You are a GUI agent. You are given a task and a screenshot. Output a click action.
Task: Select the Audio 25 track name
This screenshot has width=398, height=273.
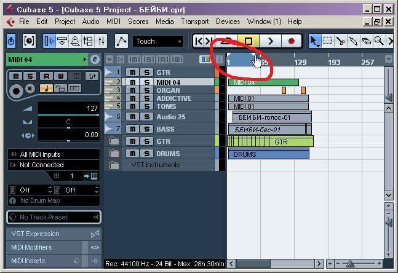coord(171,117)
